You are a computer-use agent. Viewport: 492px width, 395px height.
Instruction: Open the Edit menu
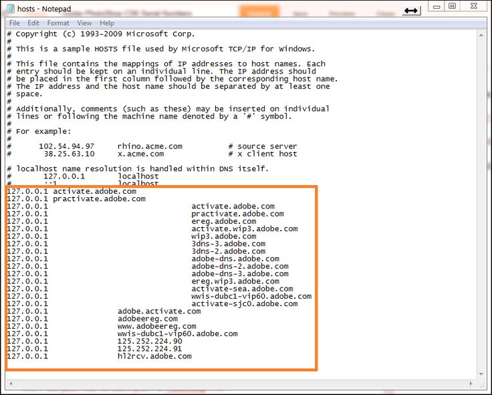click(33, 23)
